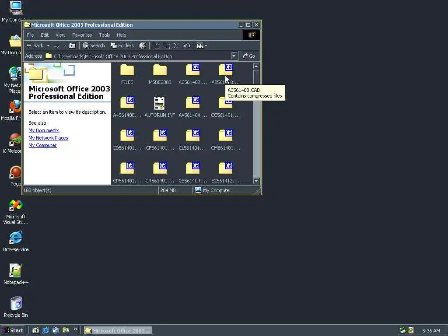Click the Forward arrow in the toolbar
The image size is (448, 336).
click(x=57, y=45)
